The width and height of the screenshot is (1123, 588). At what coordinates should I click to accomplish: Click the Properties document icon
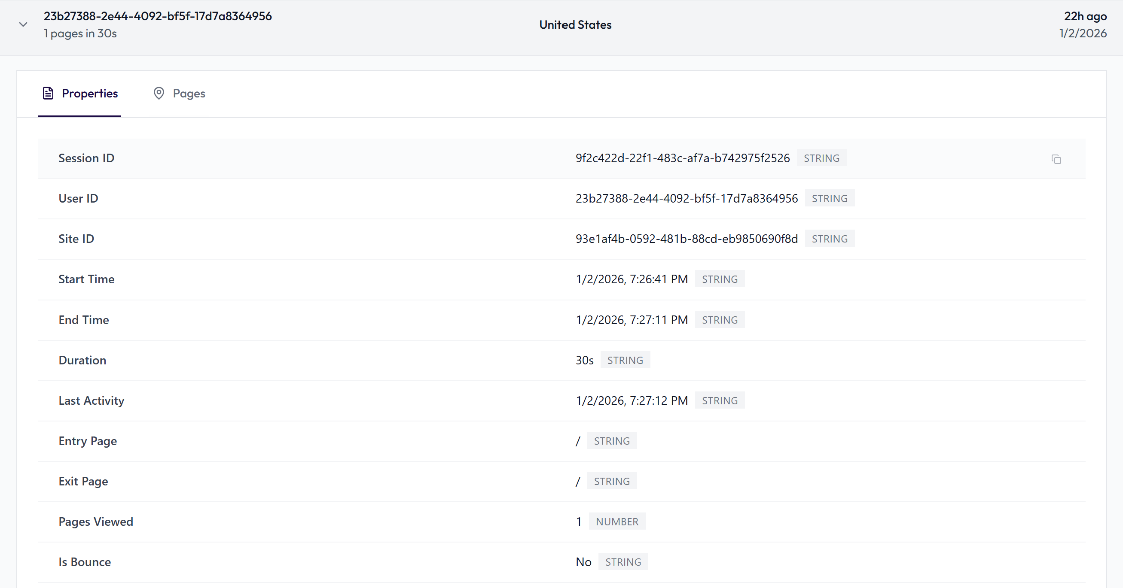tap(48, 93)
